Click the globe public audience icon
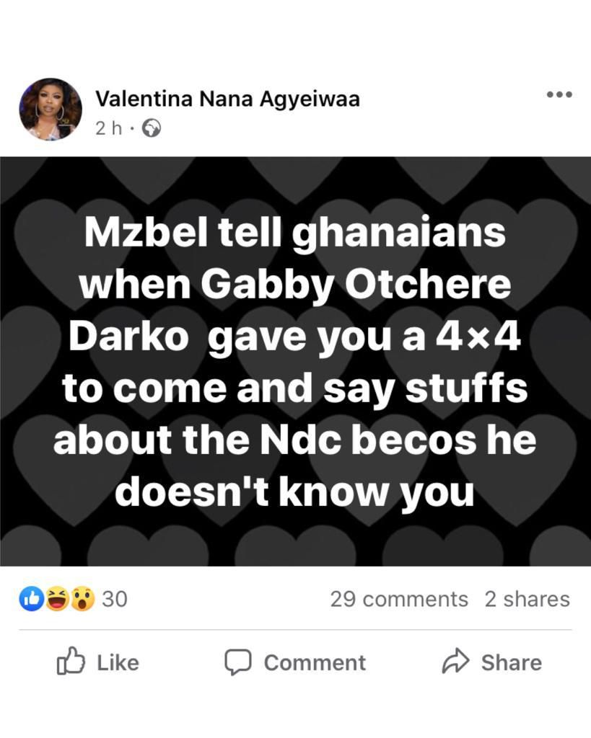This screenshot has height=738, width=591. pyautogui.click(x=152, y=128)
